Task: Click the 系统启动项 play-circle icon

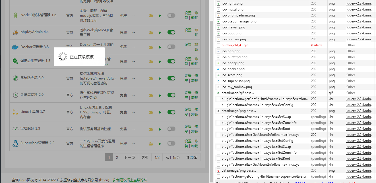Action: coord(15,95)
